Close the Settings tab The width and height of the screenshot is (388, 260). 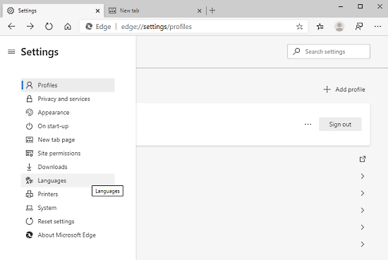[97, 11]
